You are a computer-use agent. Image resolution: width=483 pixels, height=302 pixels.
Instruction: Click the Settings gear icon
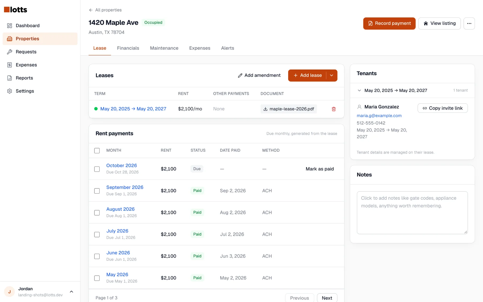pyautogui.click(x=10, y=91)
